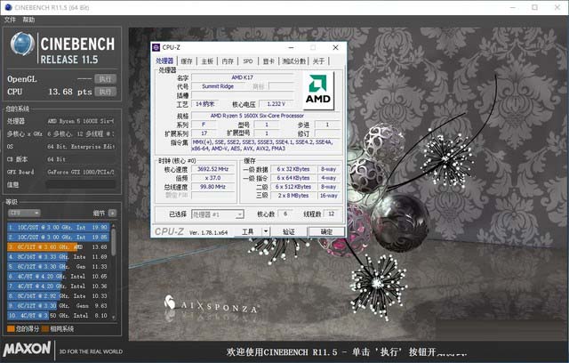Click the 细节 details toggle button

(112, 213)
